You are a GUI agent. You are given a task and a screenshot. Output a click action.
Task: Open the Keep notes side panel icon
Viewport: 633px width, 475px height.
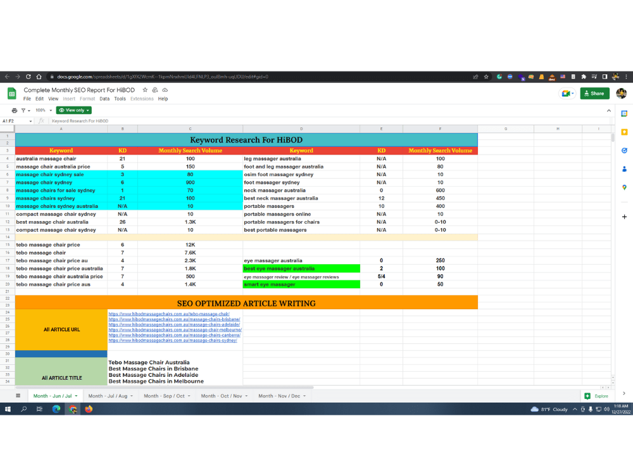pos(624,132)
